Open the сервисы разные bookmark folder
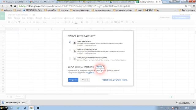196x110 pixels. coord(101,10)
